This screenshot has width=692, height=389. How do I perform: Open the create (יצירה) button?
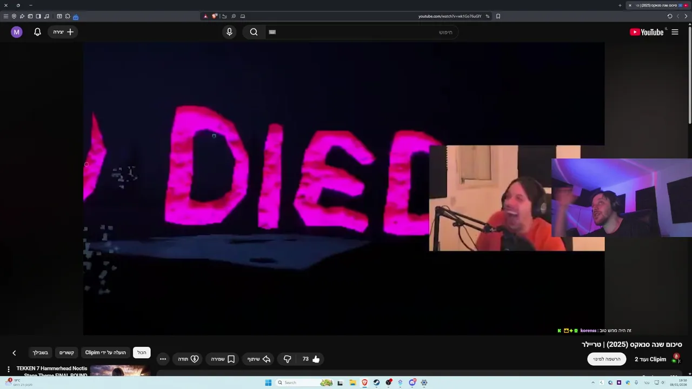coord(64,32)
